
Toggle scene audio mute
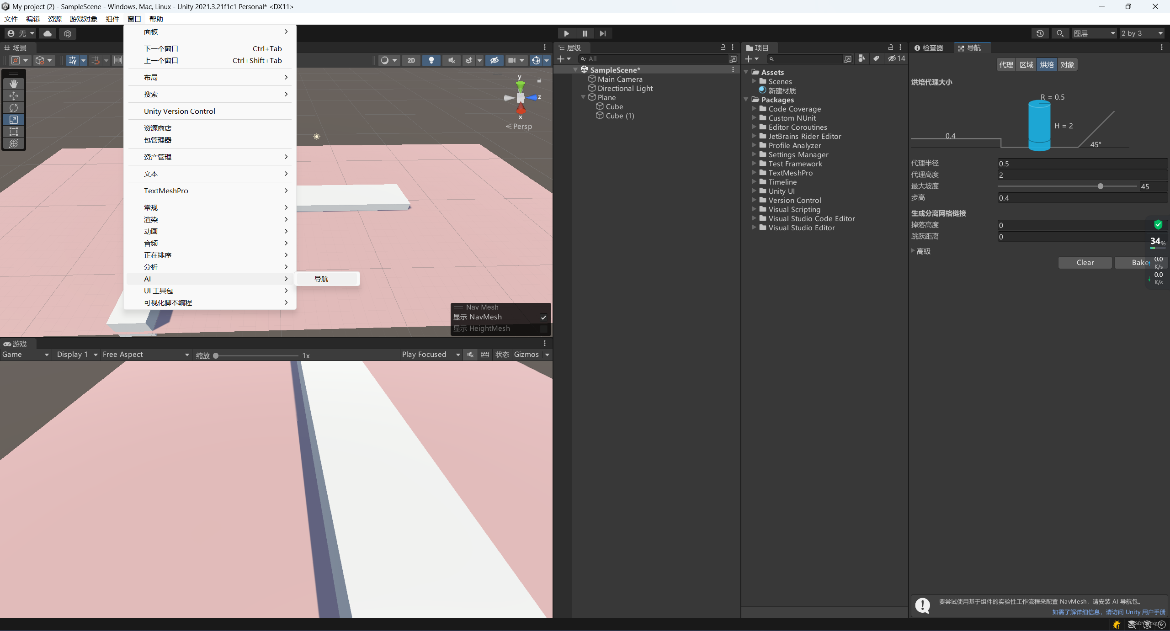click(x=452, y=60)
